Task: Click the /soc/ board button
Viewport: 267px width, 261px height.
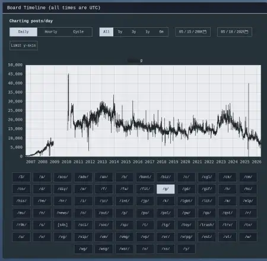Action: tap(104, 225)
